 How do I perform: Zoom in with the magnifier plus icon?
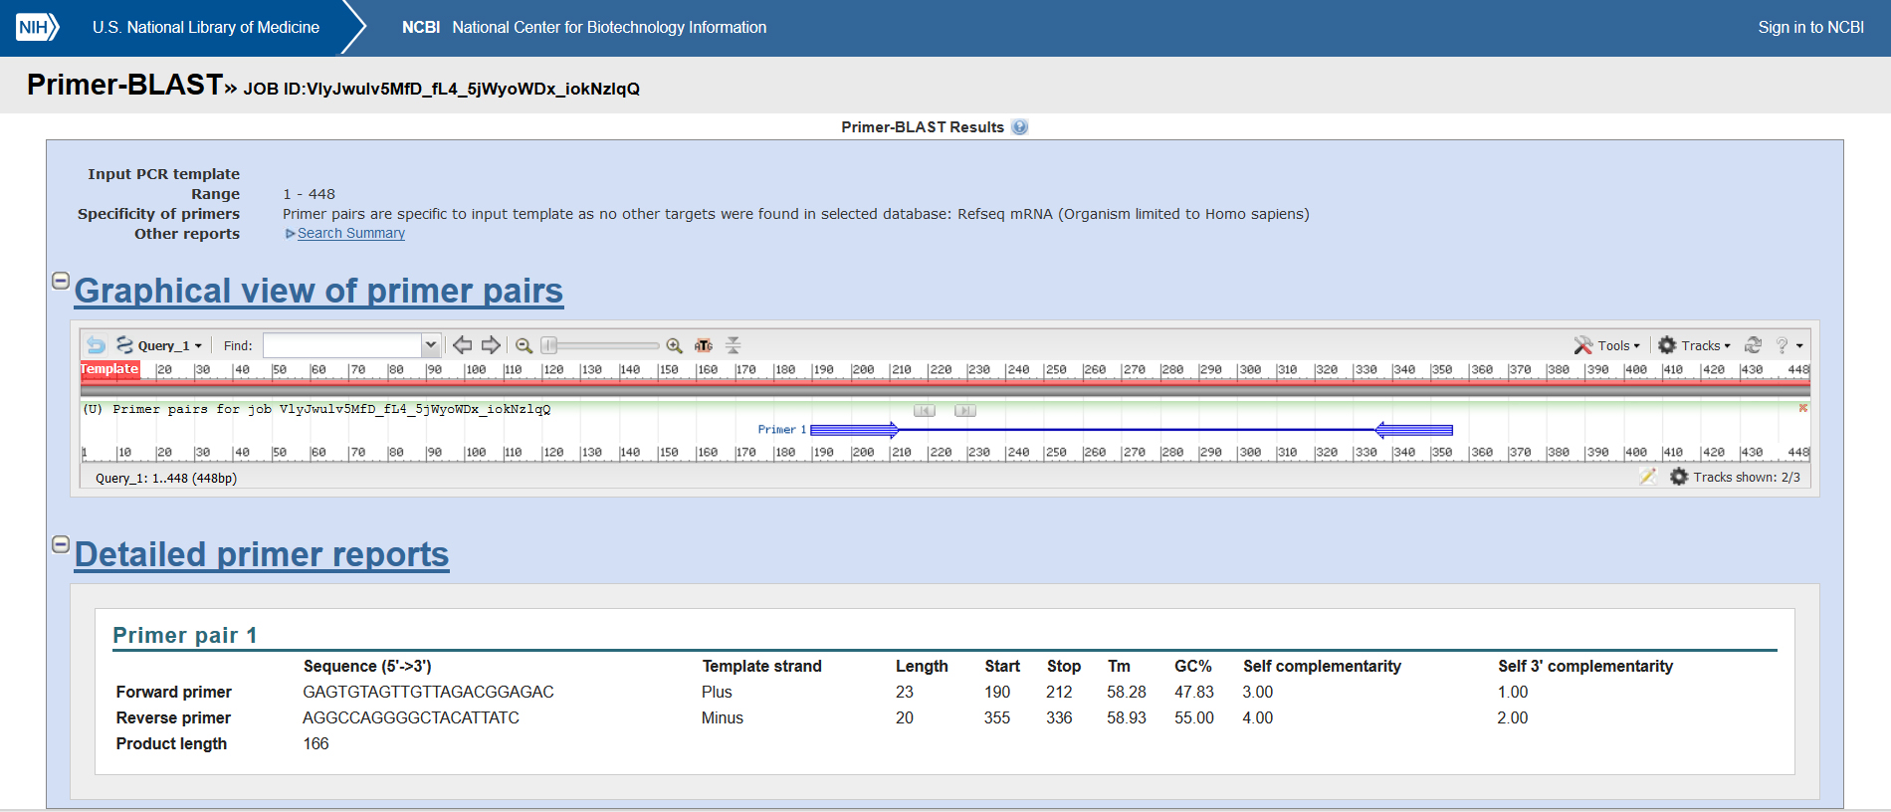tap(674, 345)
